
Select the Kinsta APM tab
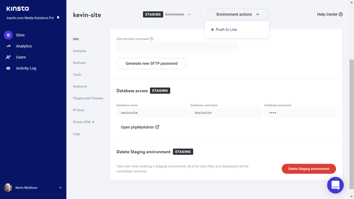pyautogui.click(x=82, y=122)
